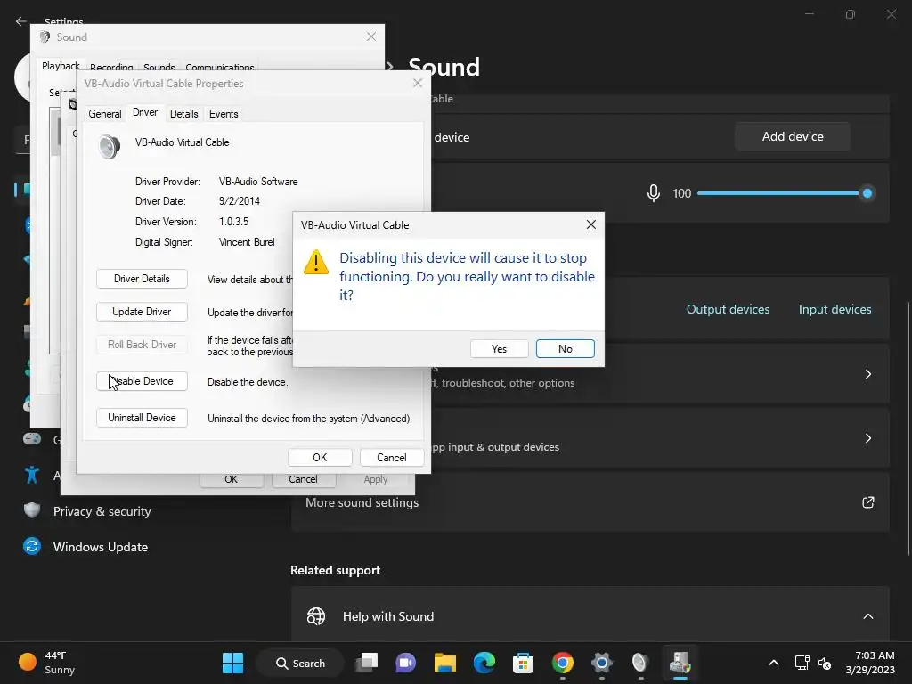Close the VB-Audio Virtual Cable warning dialog
Viewport: 912px width, 684px height.
point(591,224)
